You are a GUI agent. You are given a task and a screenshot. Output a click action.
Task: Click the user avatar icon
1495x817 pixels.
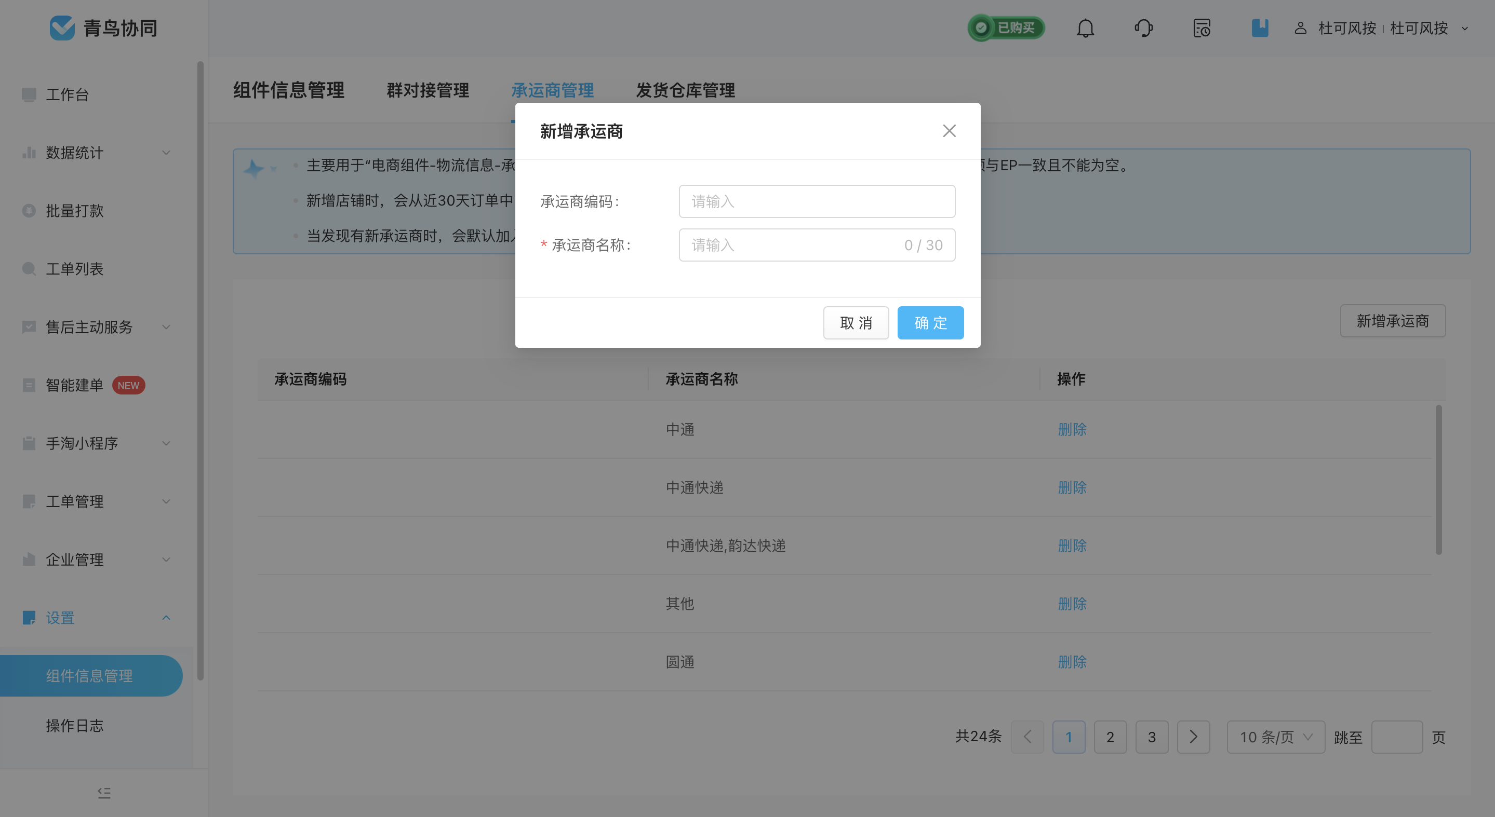[1300, 28]
